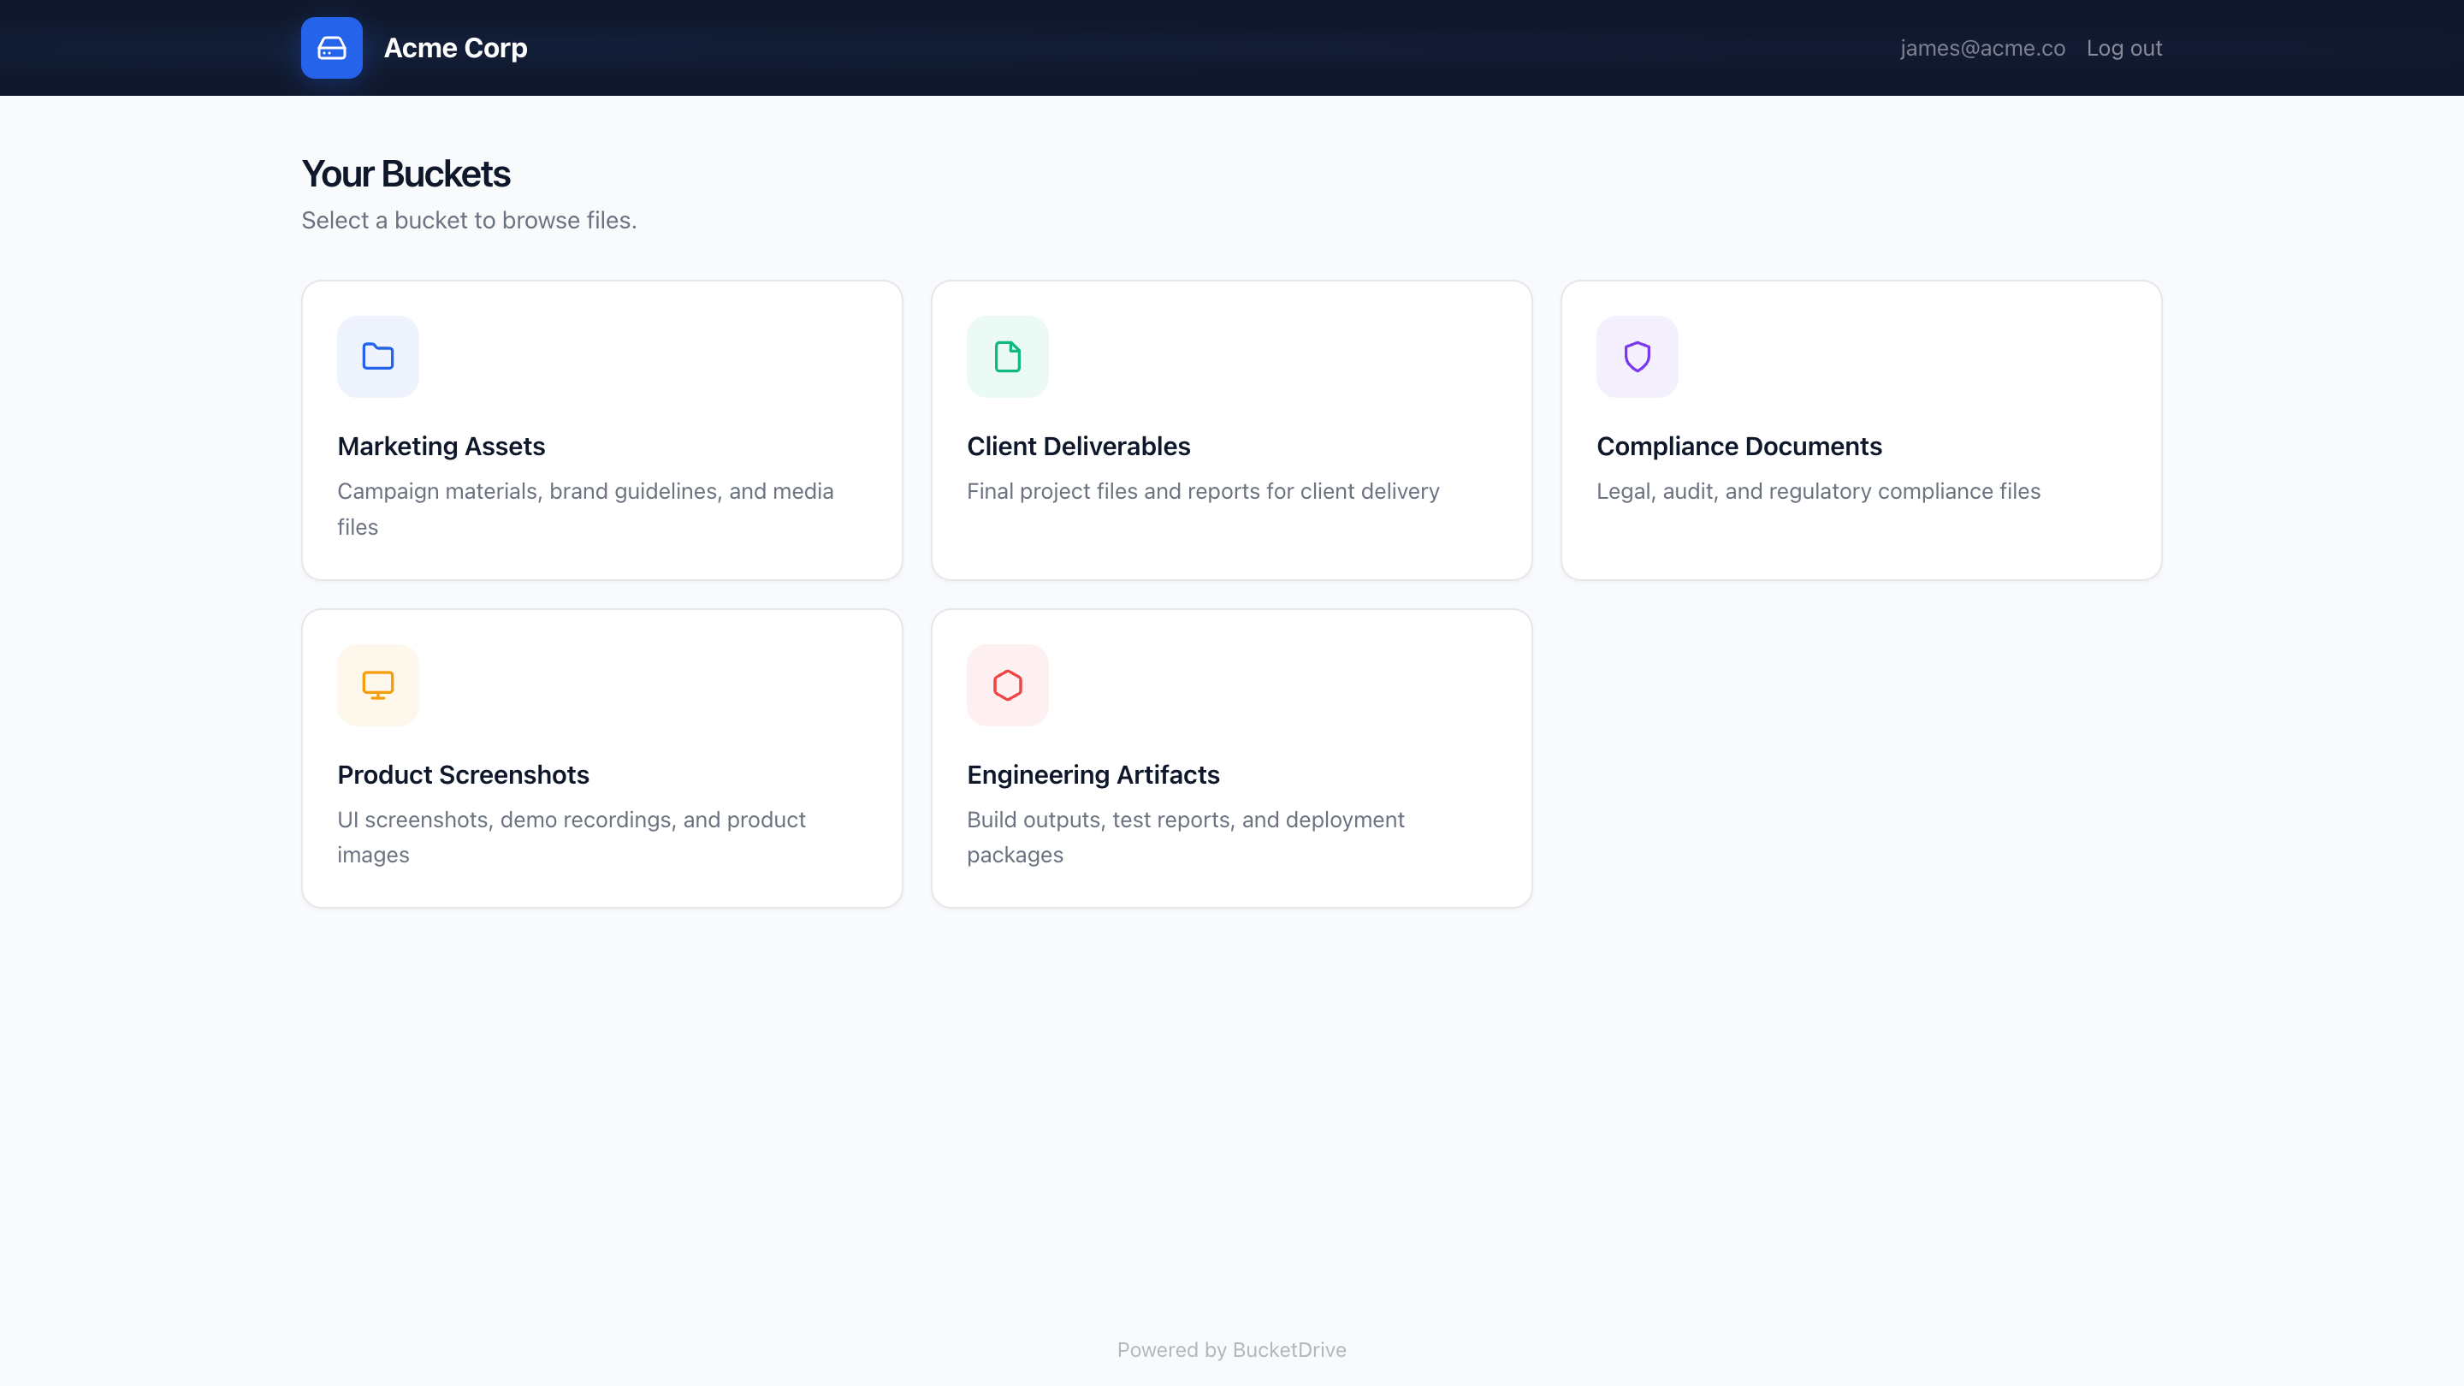Select the Client Deliverables description text

click(1202, 491)
